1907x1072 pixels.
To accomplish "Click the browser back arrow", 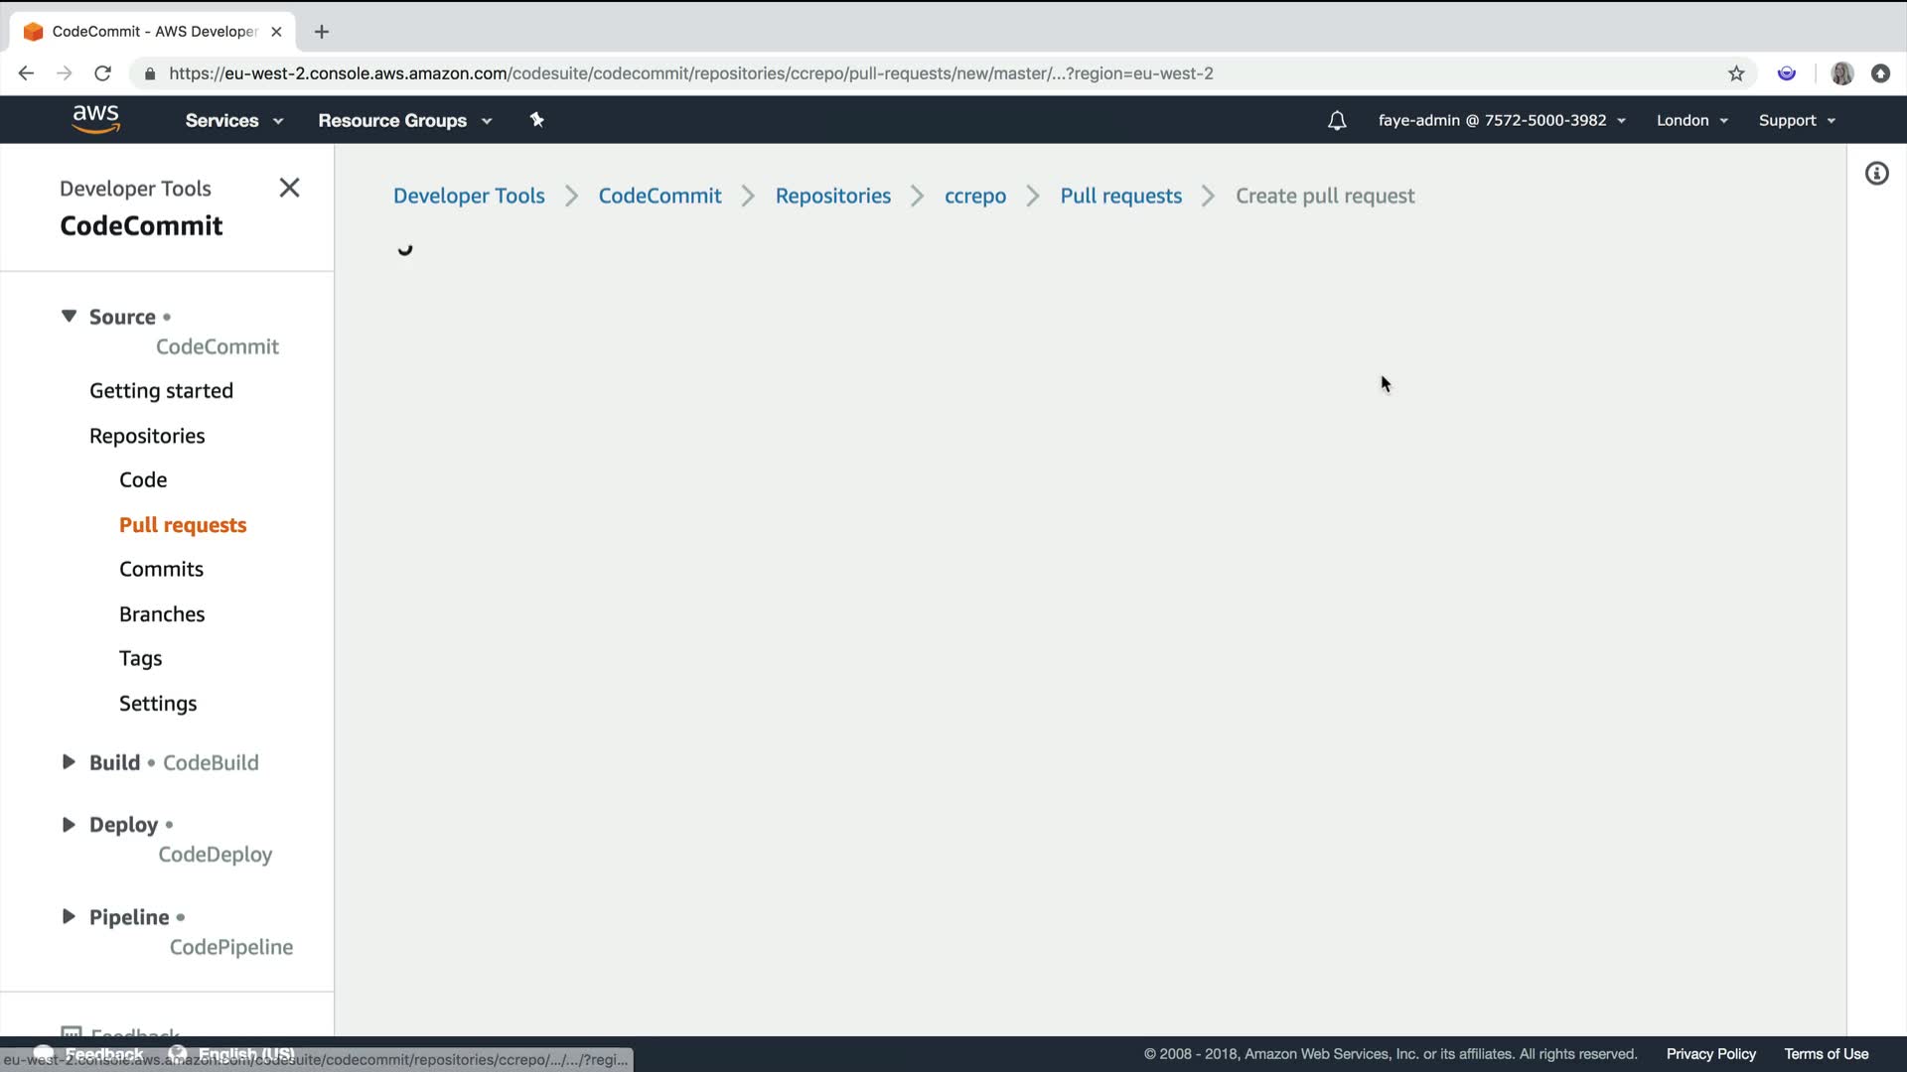I will pyautogui.click(x=27, y=73).
